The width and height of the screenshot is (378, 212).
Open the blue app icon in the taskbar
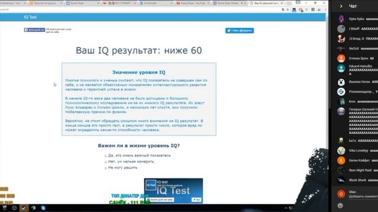coord(43,208)
